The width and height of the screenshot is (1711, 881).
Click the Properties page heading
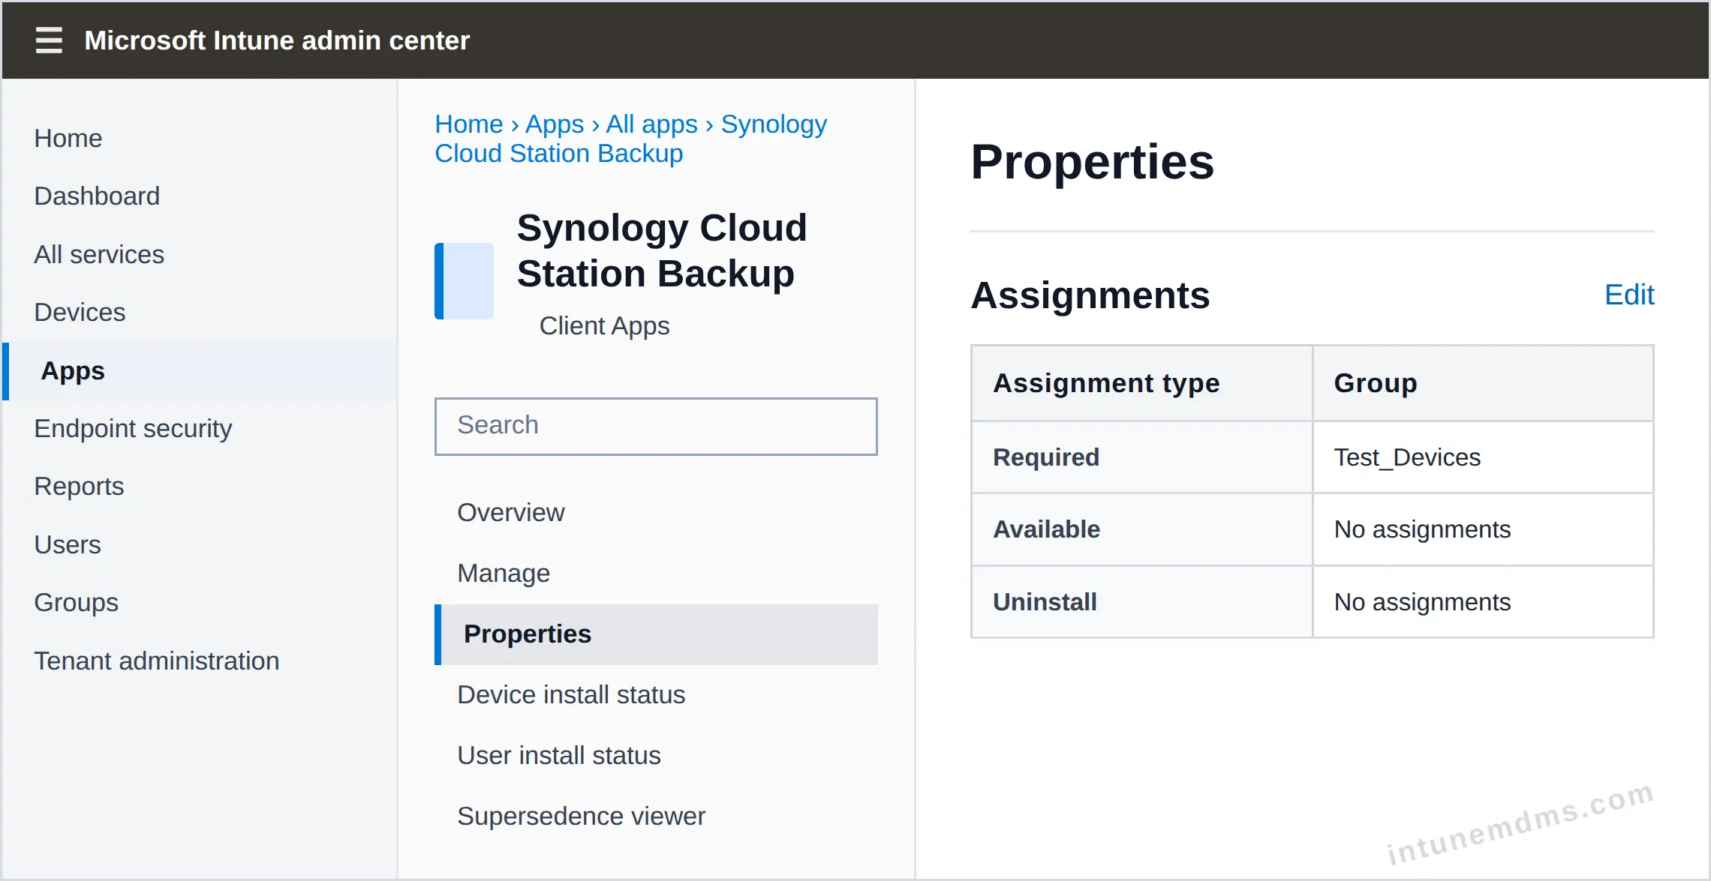coord(1092,162)
